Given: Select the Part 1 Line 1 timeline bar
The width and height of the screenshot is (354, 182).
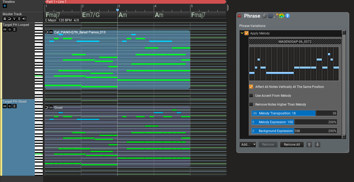Looking at the screenshot, I should 136,2.
